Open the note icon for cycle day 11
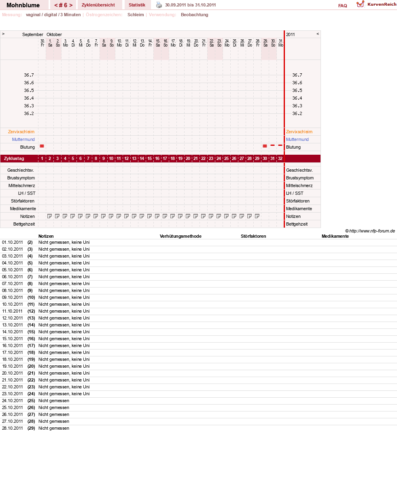 [x=119, y=216]
